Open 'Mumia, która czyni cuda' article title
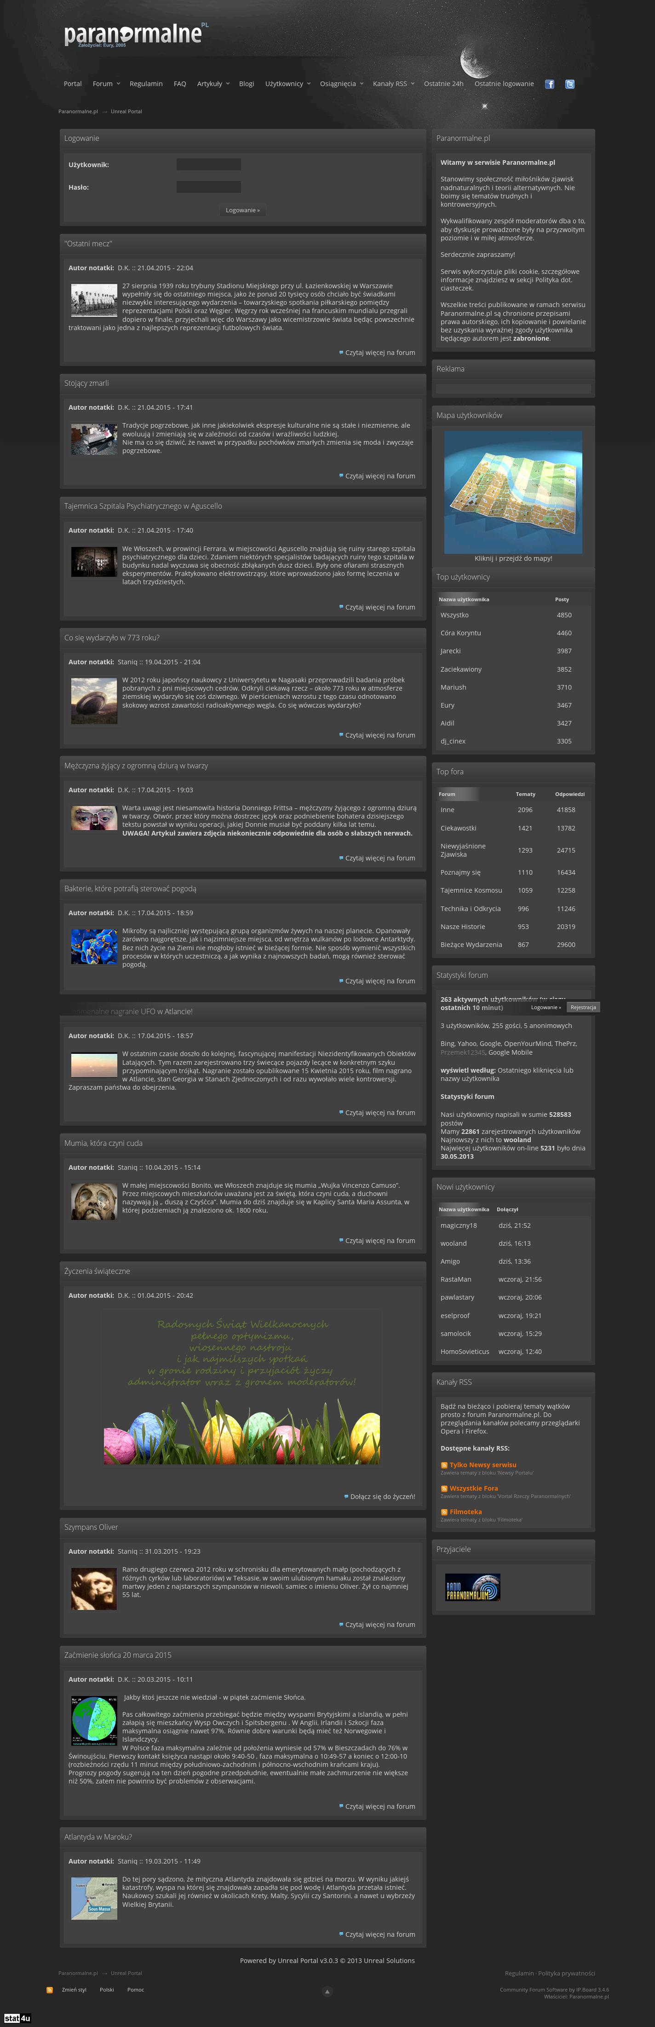 (104, 1144)
